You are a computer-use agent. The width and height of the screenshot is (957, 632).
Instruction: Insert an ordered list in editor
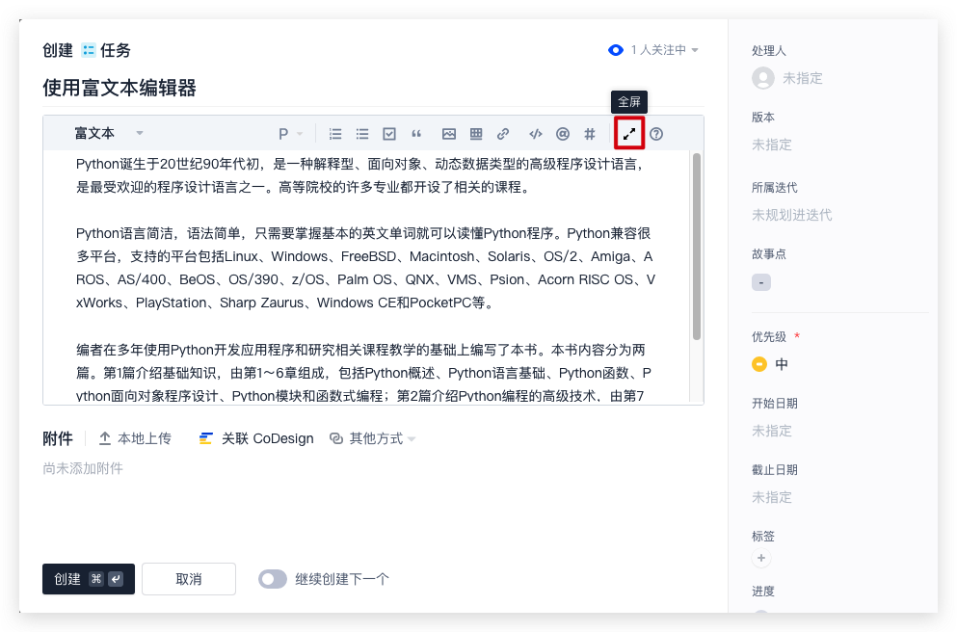point(335,134)
